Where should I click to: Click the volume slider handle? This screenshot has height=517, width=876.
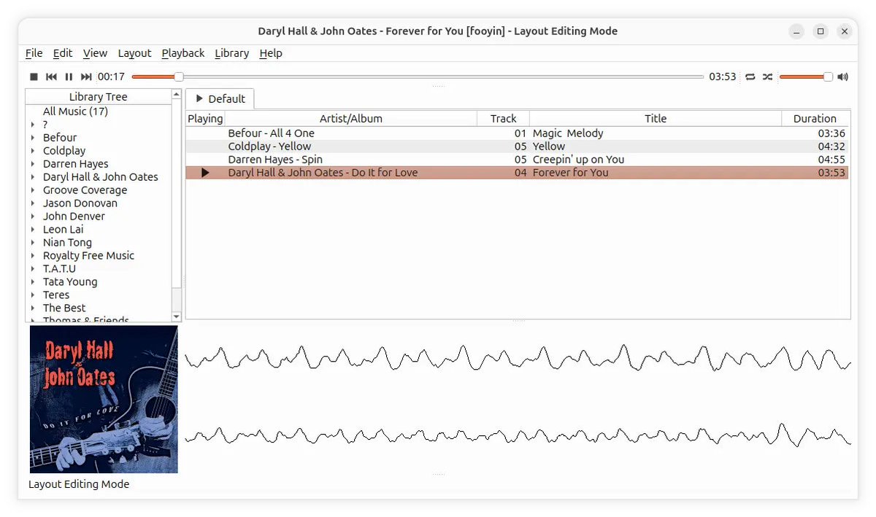tap(828, 77)
